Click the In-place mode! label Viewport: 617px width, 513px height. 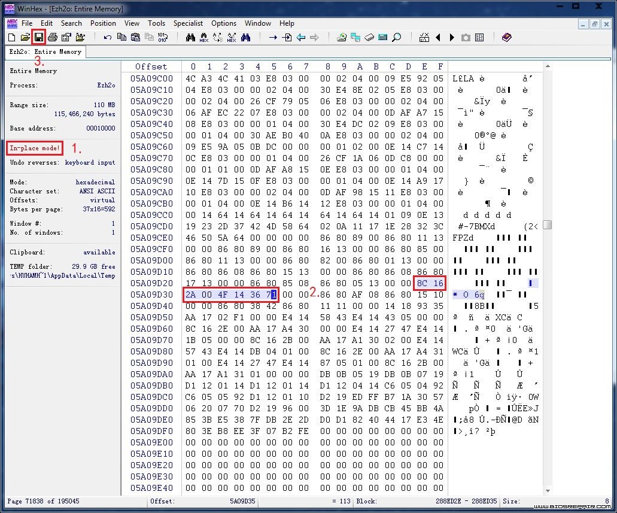click(x=35, y=148)
